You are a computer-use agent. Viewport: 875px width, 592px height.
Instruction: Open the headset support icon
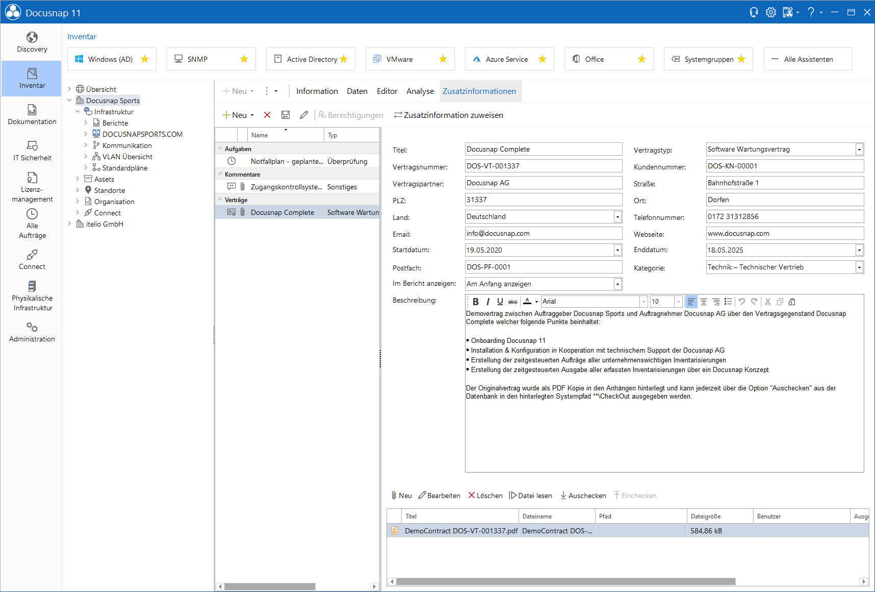coord(754,12)
